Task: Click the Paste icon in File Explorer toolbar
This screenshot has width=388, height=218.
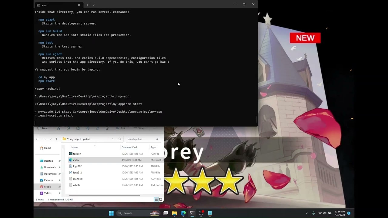Action: point(78,128)
